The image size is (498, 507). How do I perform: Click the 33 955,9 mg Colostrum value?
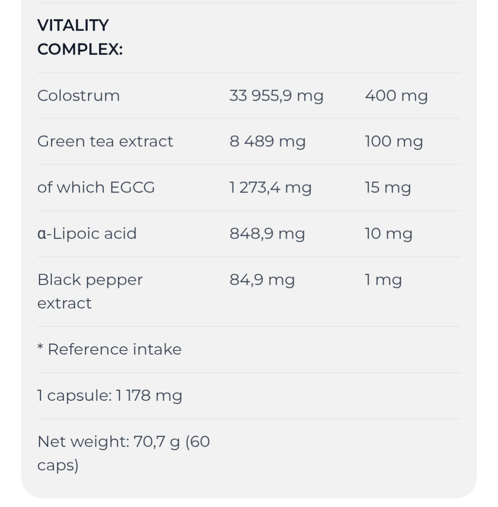276,96
